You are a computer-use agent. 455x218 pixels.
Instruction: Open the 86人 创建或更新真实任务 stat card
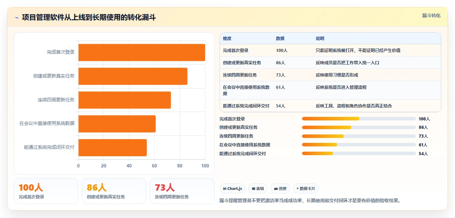[114, 191]
